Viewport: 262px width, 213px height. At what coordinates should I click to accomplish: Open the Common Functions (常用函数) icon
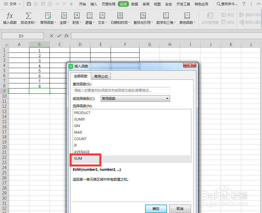48,16
